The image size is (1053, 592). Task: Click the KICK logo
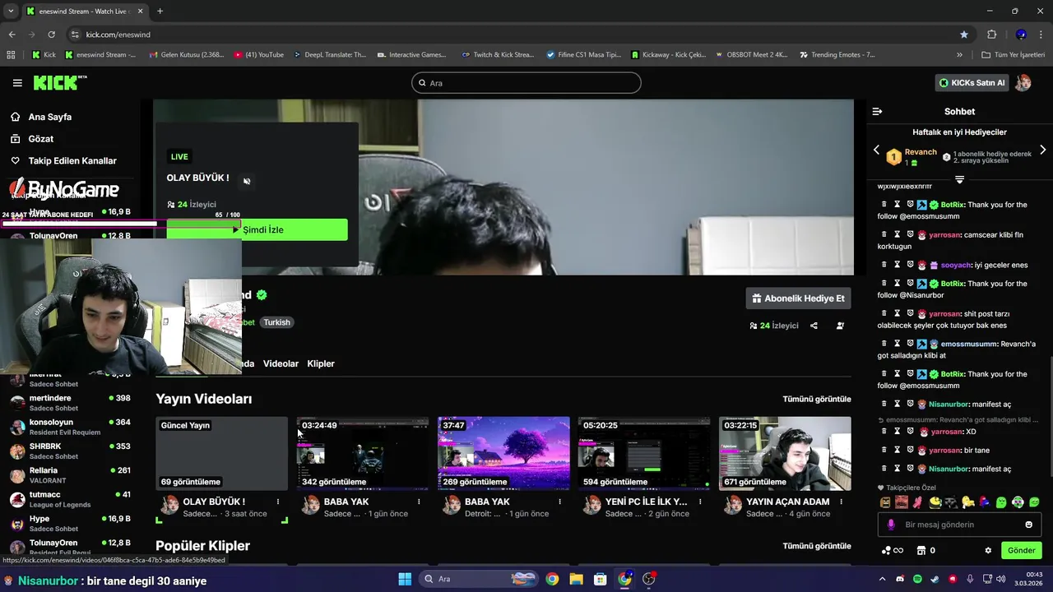[59, 82]
